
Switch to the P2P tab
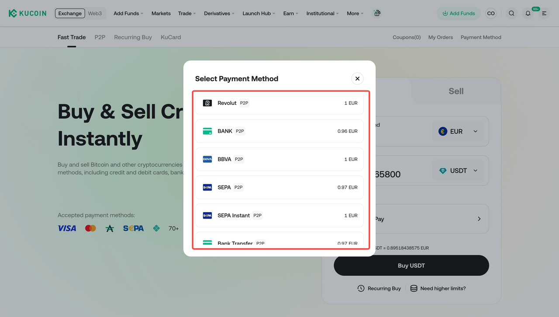point(100,37)
